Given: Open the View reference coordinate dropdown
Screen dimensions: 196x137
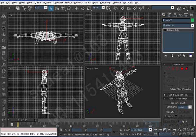Looking at the screenshot, I should pyautogui.click(x=103, y=8).
